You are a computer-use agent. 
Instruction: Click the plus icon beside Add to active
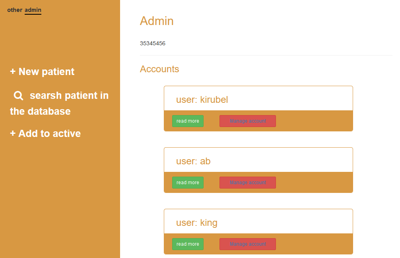click(x=12, y=133)
